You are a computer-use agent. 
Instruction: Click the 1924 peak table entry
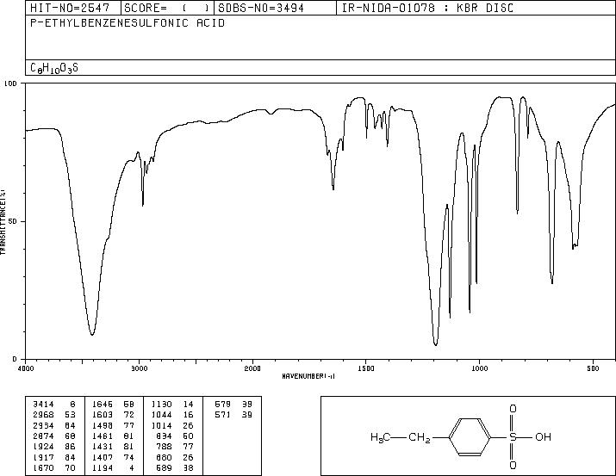tap(54, 447)
